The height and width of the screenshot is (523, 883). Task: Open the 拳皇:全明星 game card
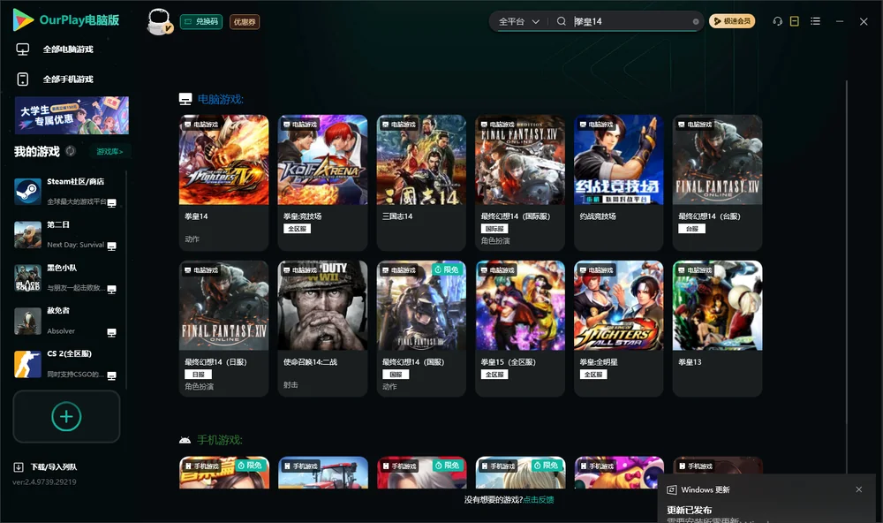(619, 329)
